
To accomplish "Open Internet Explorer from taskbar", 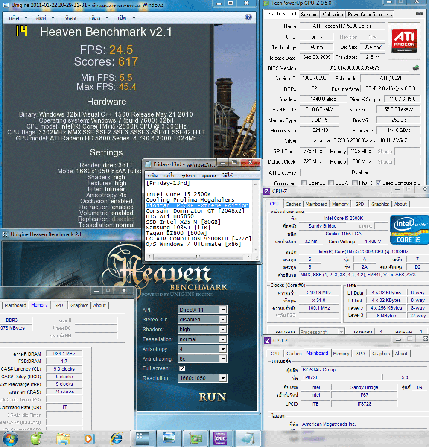I will (117, 438).
